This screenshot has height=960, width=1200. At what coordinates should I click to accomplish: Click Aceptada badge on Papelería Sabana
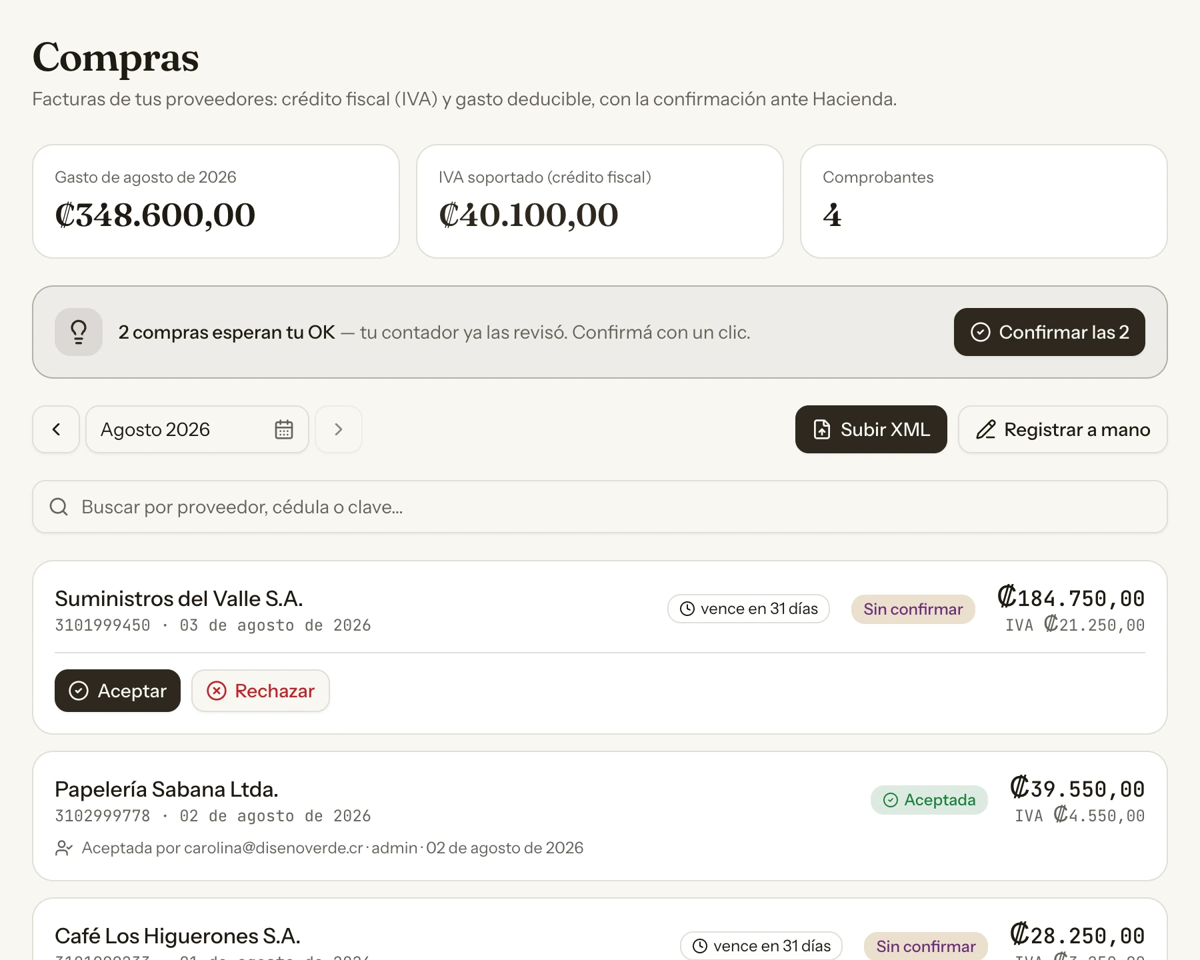929,800
